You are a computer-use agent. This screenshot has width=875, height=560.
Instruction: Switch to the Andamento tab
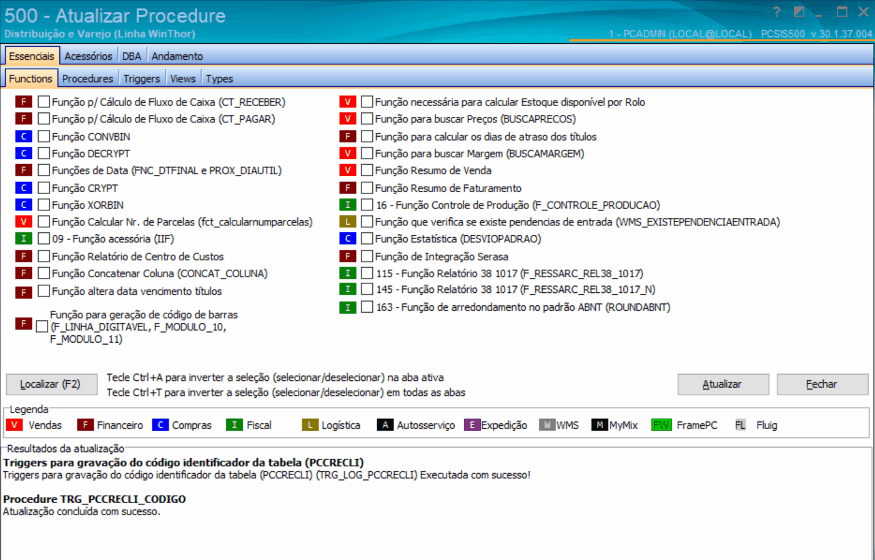pos(177,56)
